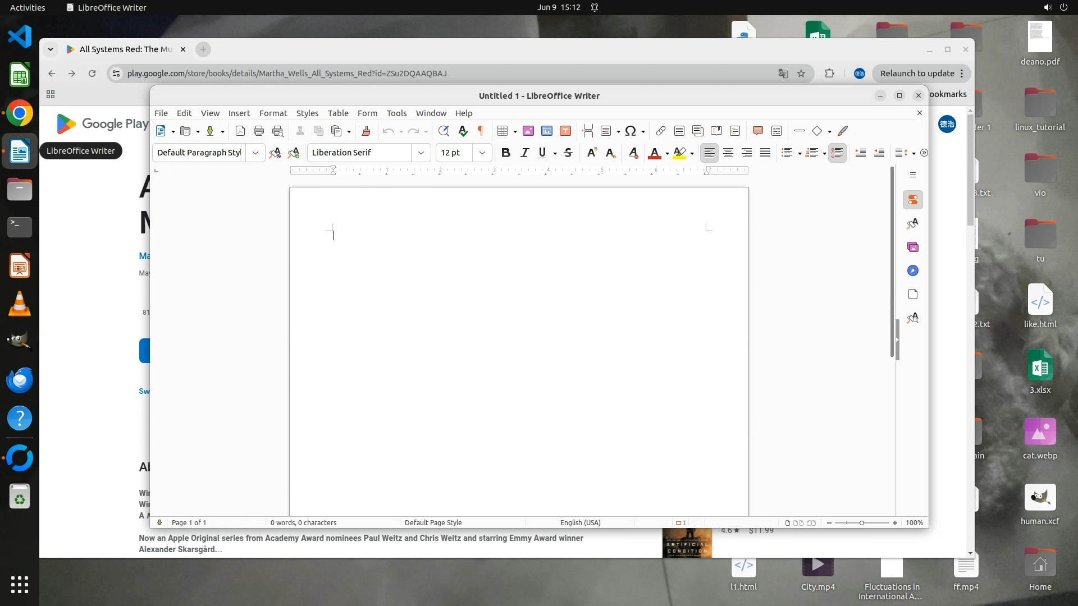Click the English (USA) language status field

point(580,523)
